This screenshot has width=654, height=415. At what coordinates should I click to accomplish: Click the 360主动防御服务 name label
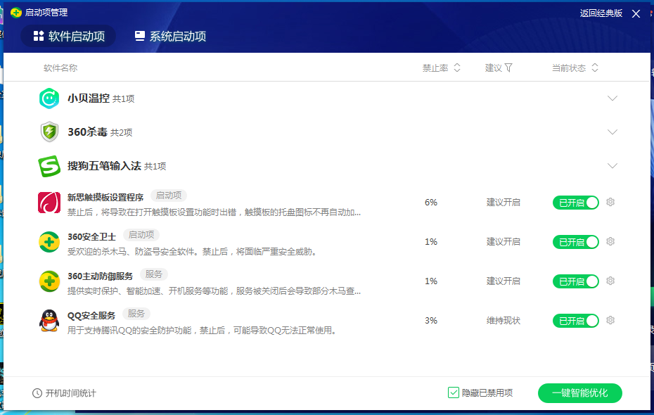[100, 276]
